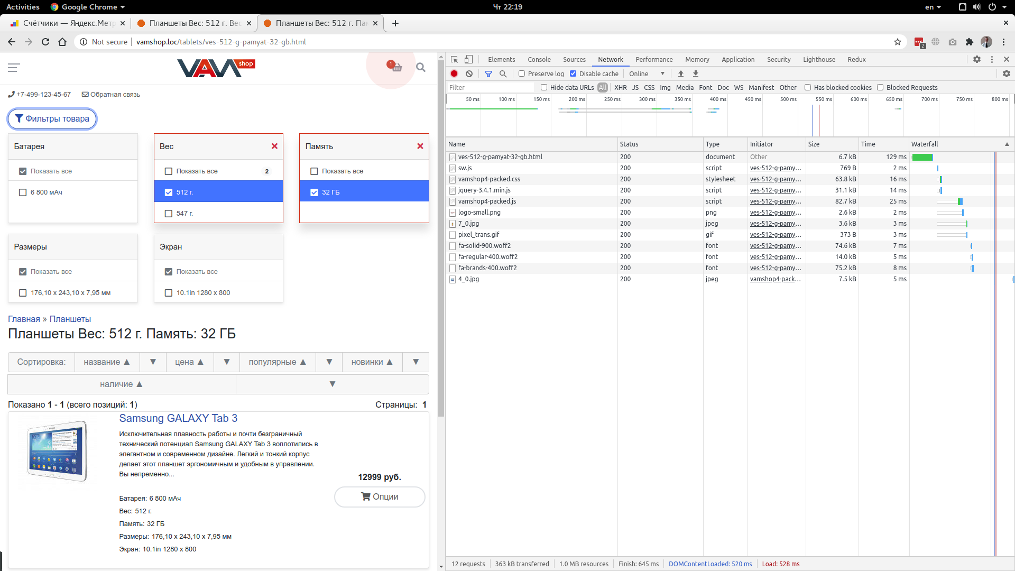Switch to the Sources tab
The width and height of the screenshot is (1015, 571).
coord(574,59)
